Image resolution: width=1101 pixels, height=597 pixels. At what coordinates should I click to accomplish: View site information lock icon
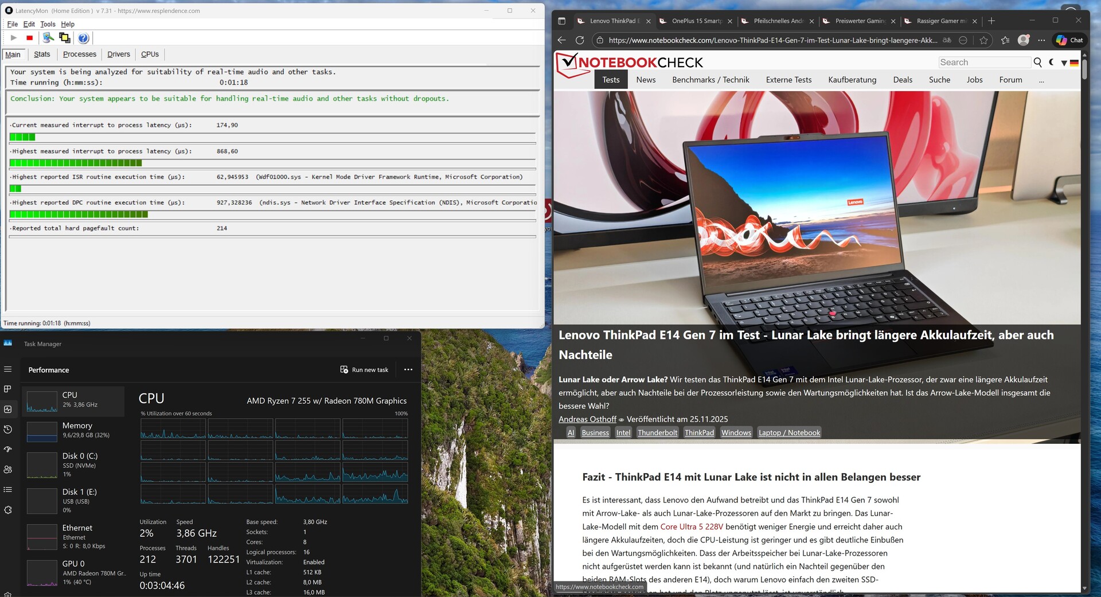click(x=600, y=40)
